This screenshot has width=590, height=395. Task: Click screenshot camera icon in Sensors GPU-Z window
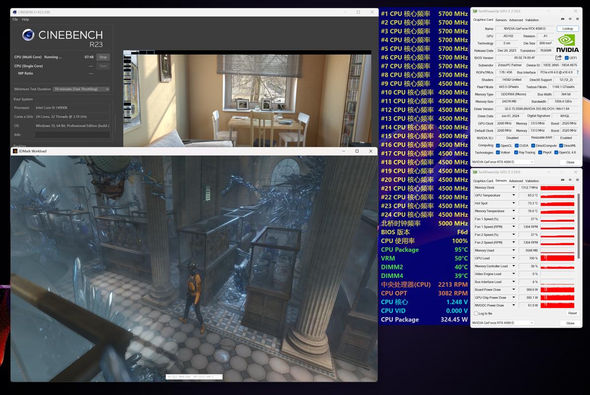(562, 180)
